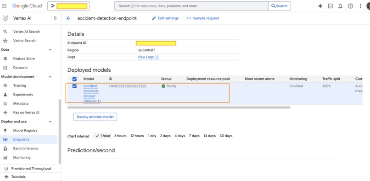Toggle the select-all checkbox in table header

click(x=74, y=79)
